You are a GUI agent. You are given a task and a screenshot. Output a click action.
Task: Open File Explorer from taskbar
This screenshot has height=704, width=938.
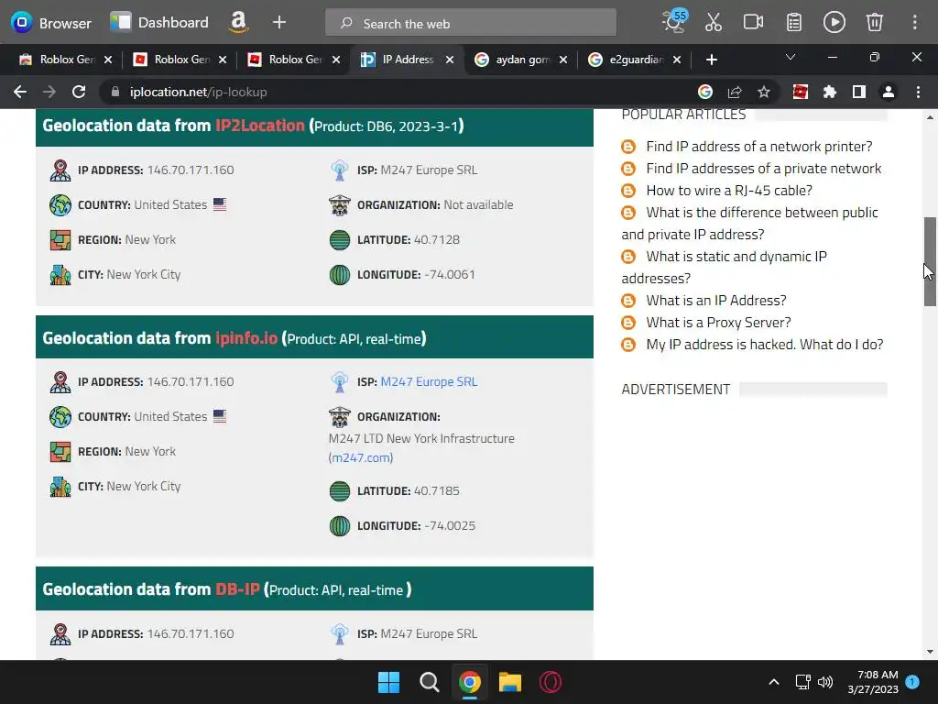(x=510, y=682)
